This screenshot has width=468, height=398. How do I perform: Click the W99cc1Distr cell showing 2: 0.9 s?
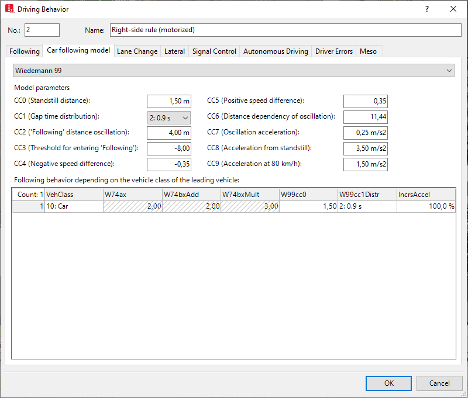367,206
